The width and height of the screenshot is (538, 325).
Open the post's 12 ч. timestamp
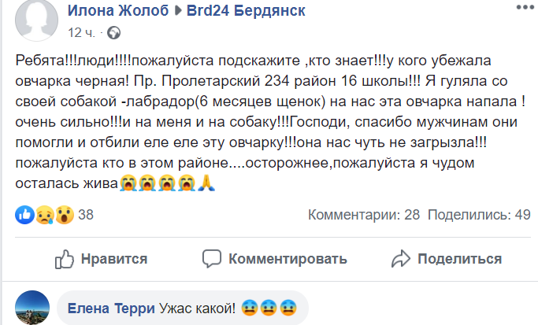point(82,33)
